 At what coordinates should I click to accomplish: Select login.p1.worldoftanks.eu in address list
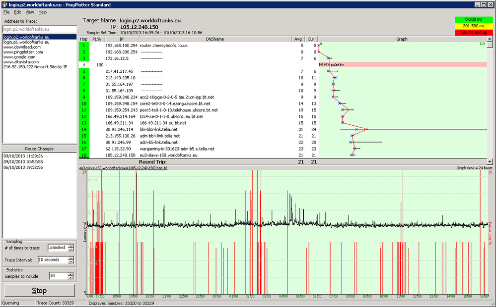click(26, 42)
